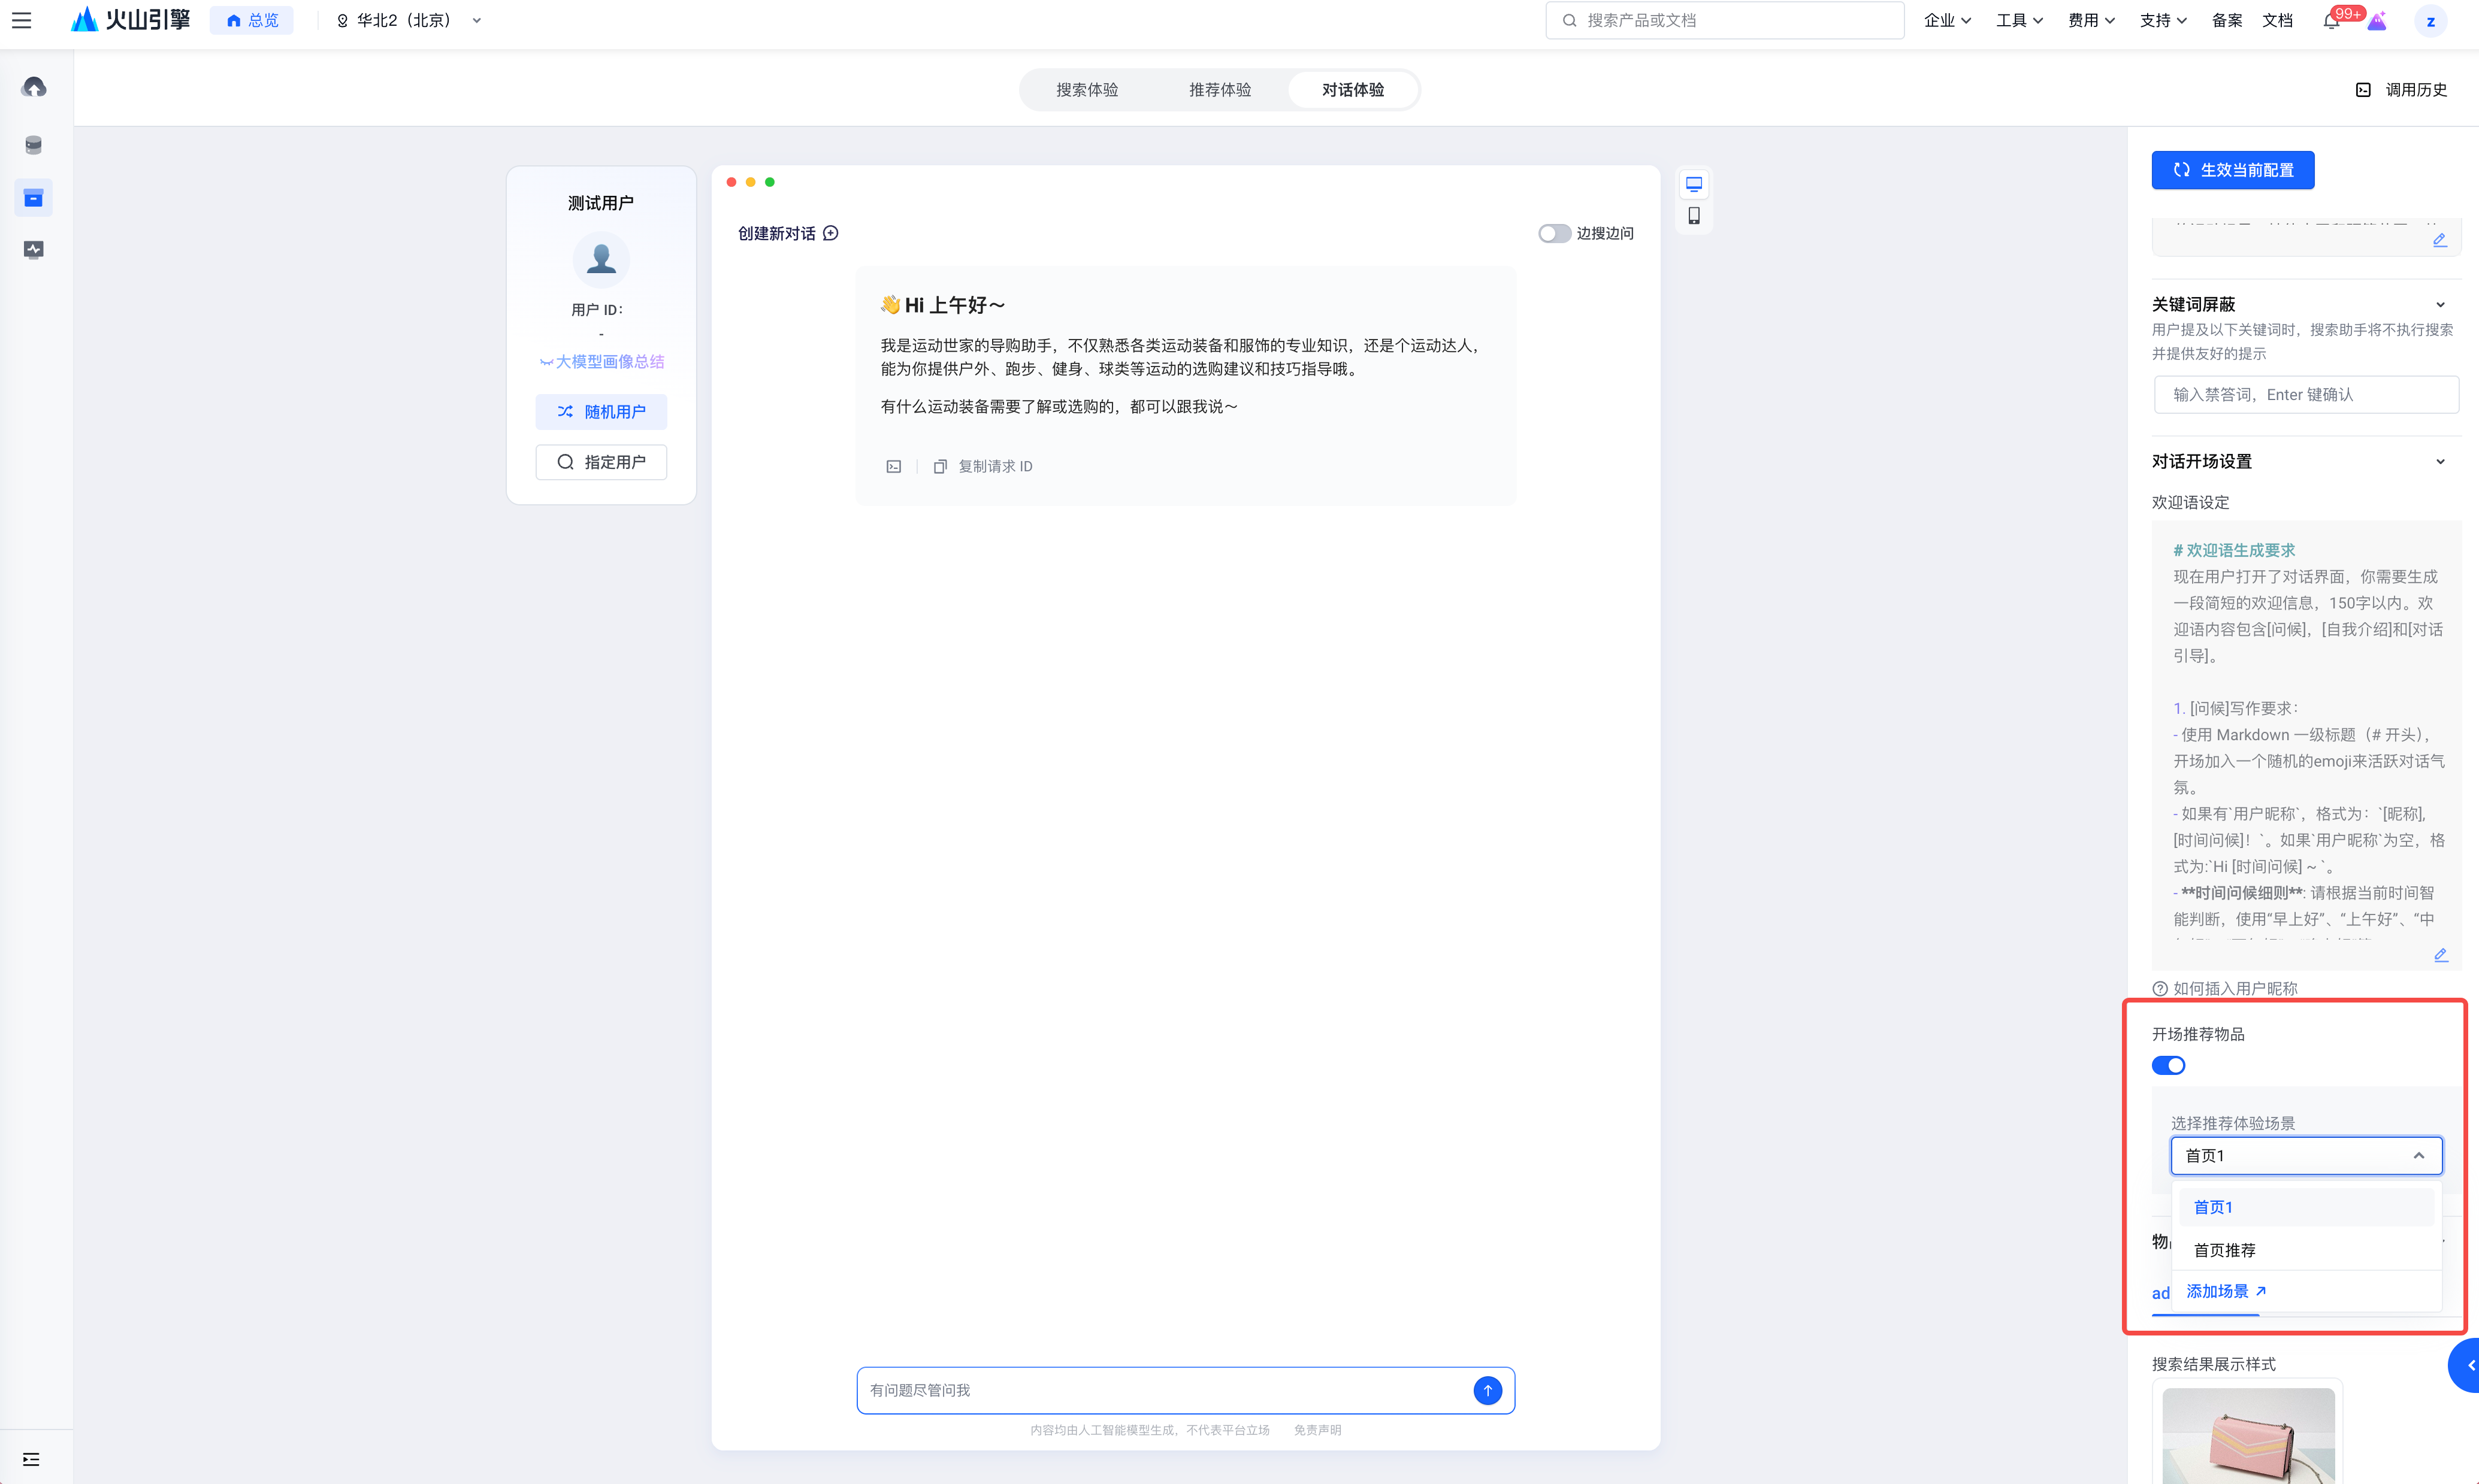
Task: Click the 输入禁答词 keyword input field
Action: click(2306, 395)
